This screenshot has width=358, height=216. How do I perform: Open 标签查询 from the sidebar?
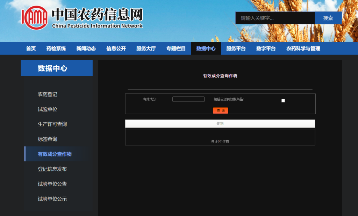click(x=48, y=139)
